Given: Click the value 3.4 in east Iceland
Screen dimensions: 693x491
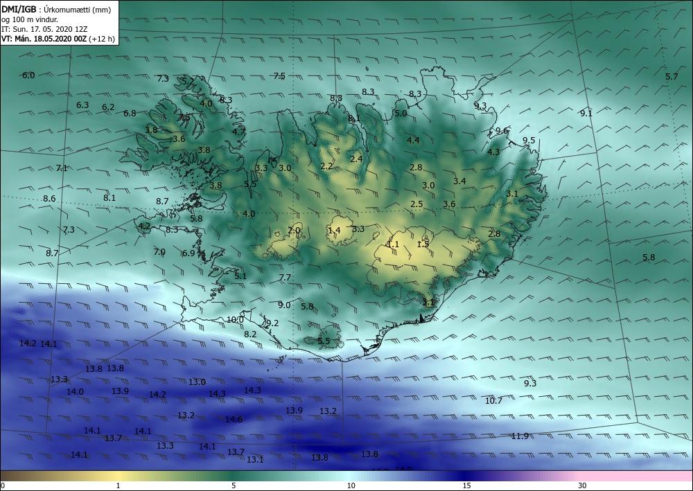Looking at the screenshot, I should click(x=459, y=181).
